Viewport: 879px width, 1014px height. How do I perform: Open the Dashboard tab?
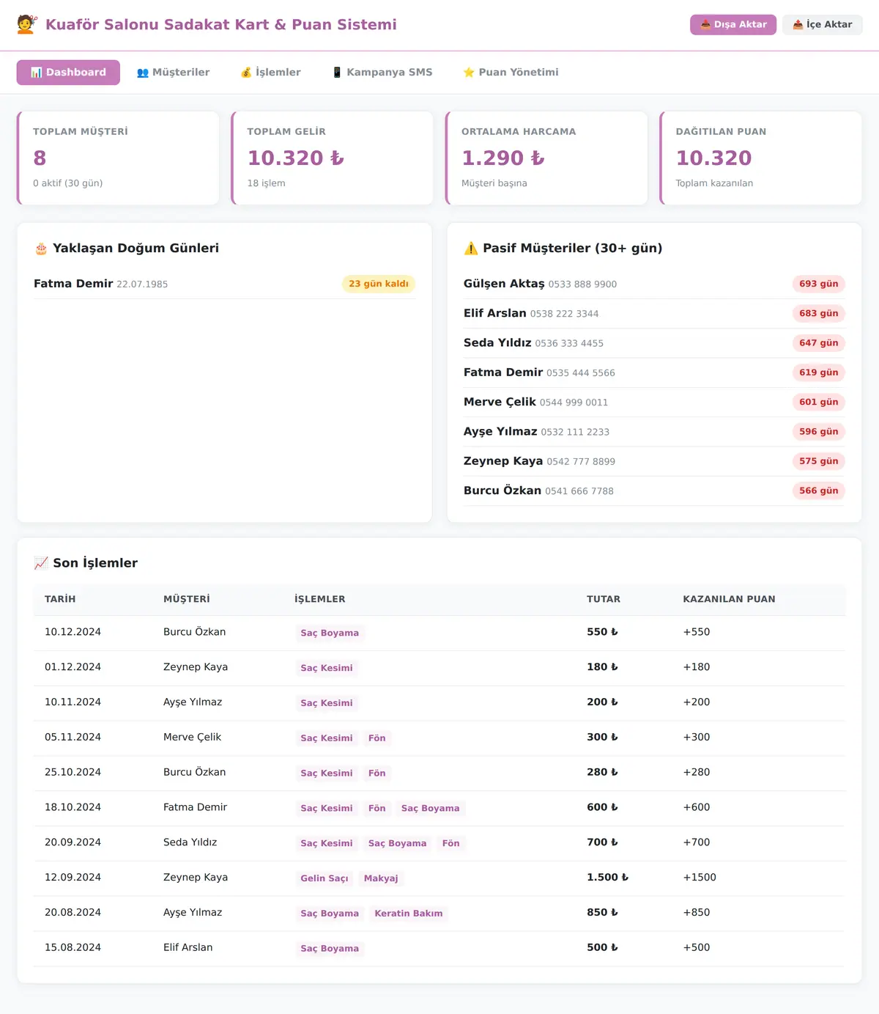(x=68, y=73)
